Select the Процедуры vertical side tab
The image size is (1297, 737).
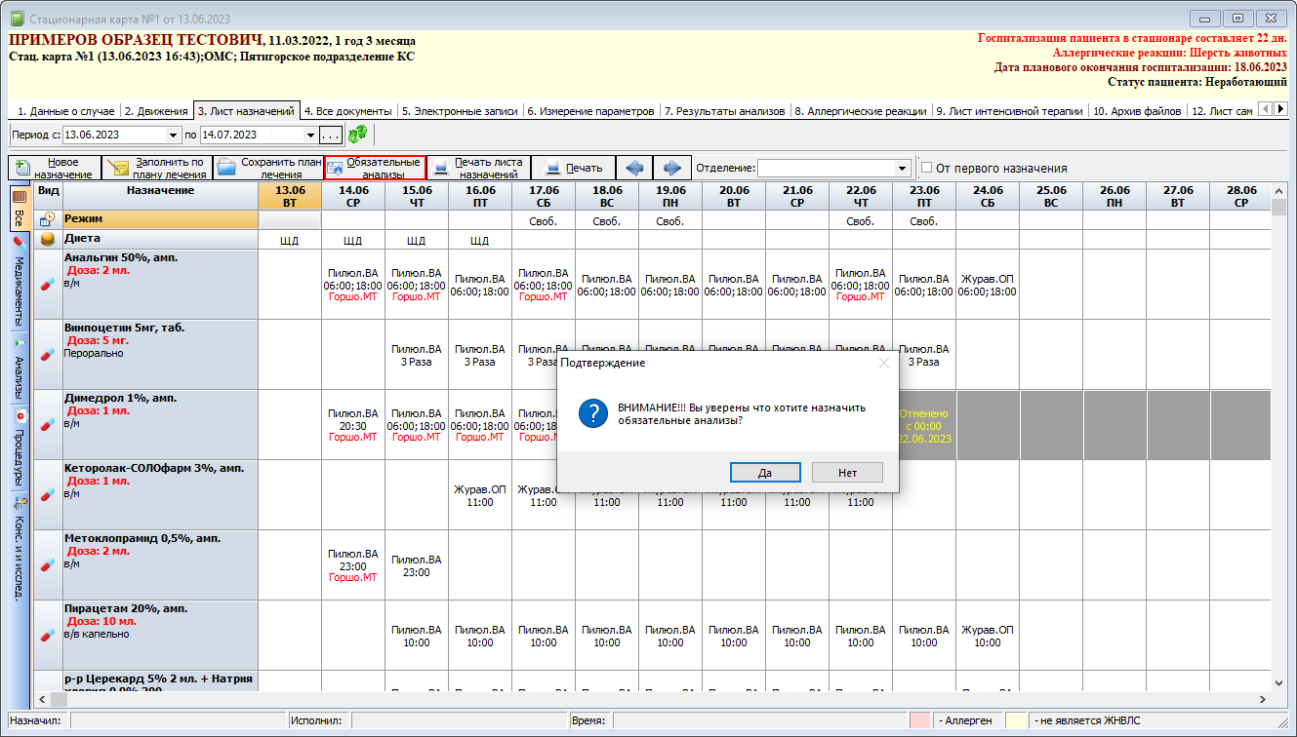coord(19,447)
